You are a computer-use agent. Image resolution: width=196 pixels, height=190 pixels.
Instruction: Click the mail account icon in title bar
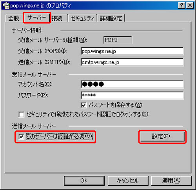click(x=6, y=5)
